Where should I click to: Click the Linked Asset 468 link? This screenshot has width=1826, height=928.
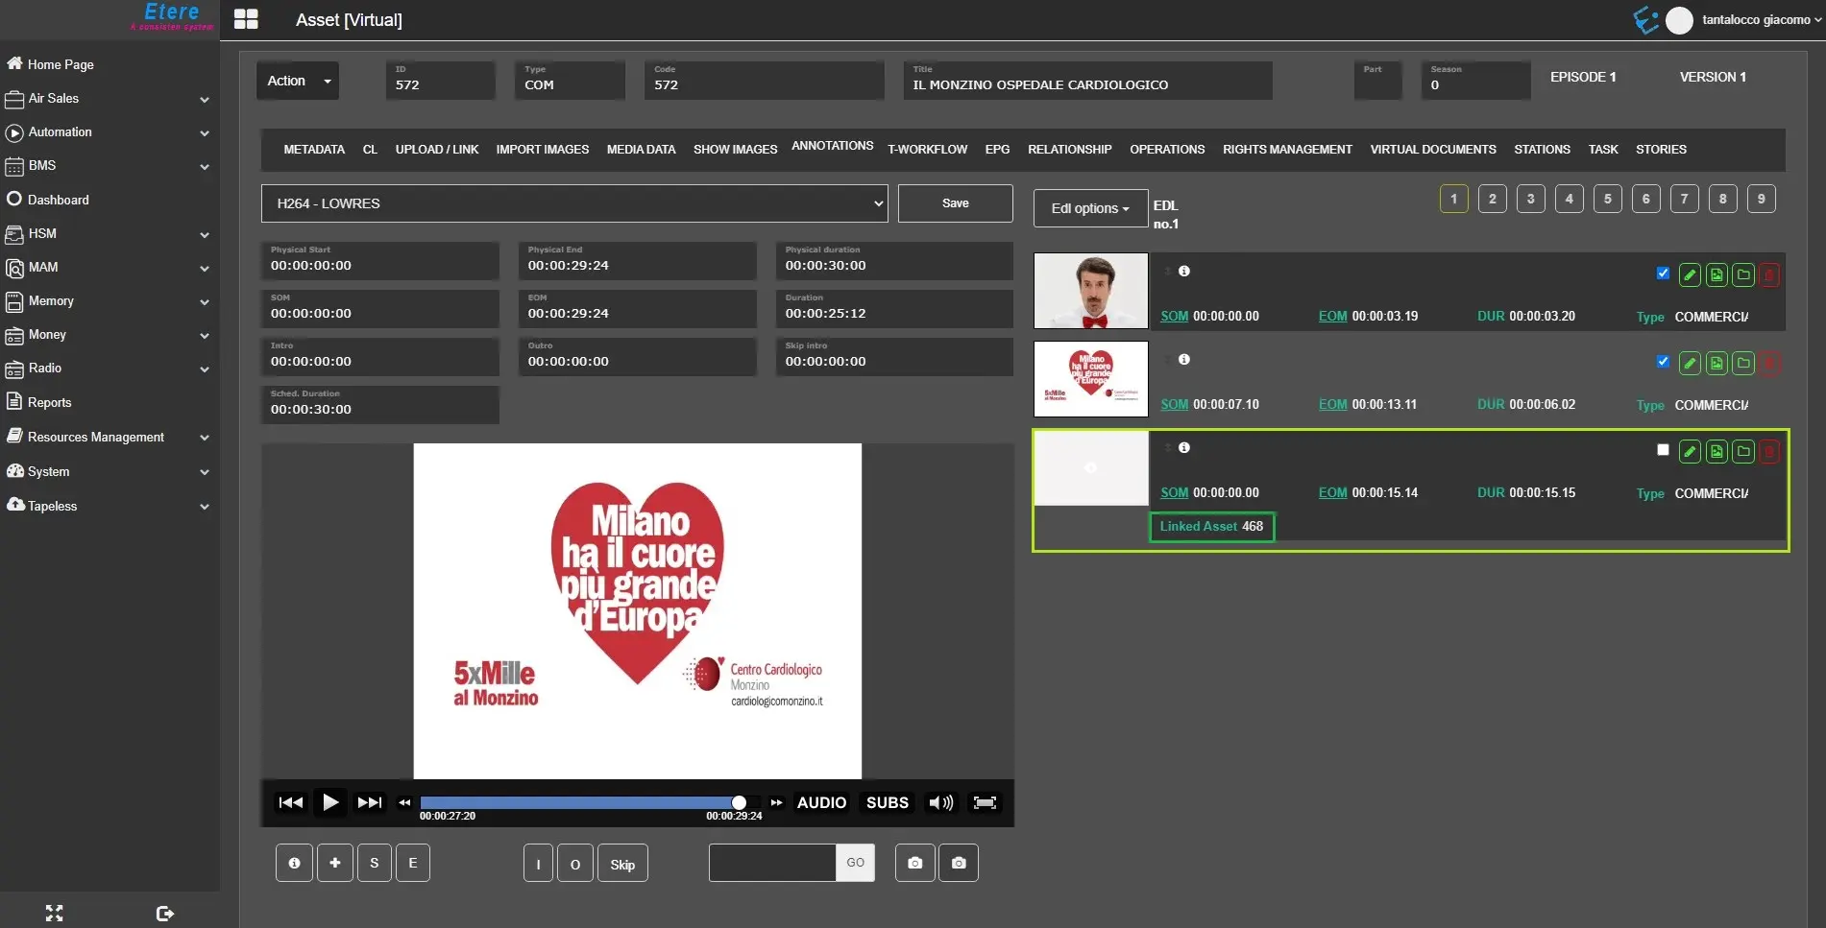pos(1211,527)
